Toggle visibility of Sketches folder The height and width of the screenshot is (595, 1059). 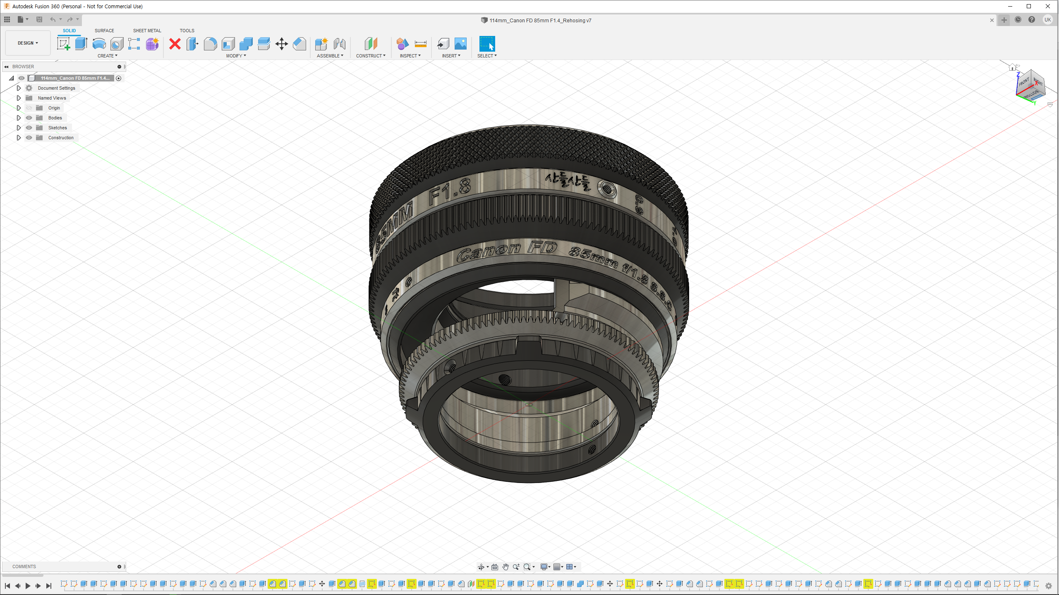click(x=29, y=128)
